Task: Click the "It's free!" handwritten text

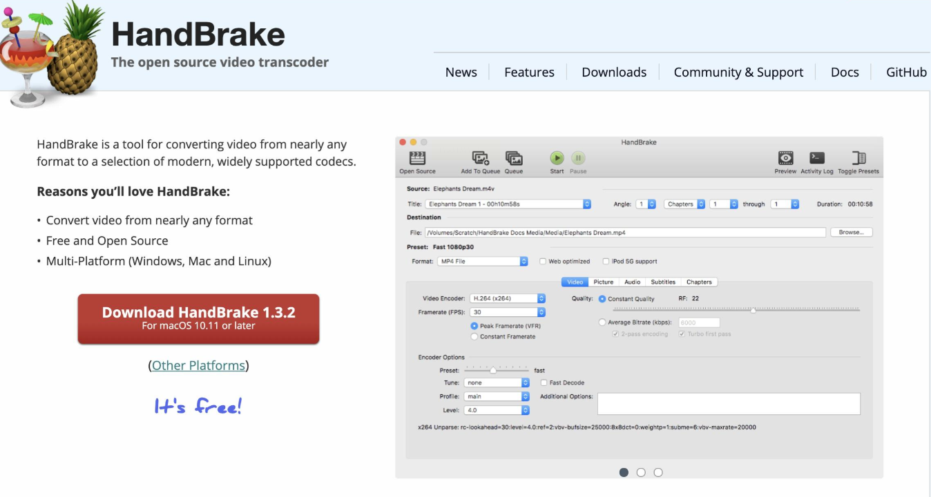Action: click(x=198, y=406)
